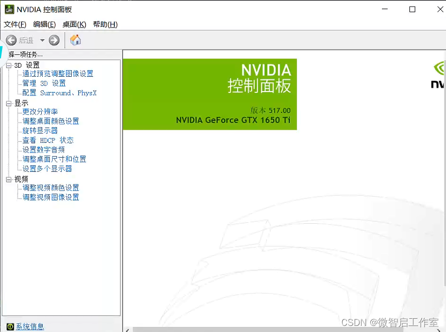Open the 帮助(H) menu
The height and width of the screenshot is (332, 446).
pyautogui.click(x=105, y=24)
